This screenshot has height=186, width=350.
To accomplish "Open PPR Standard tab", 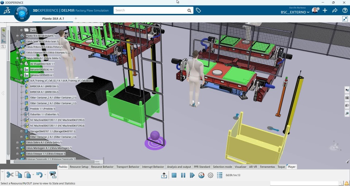I will coord(202,167).
